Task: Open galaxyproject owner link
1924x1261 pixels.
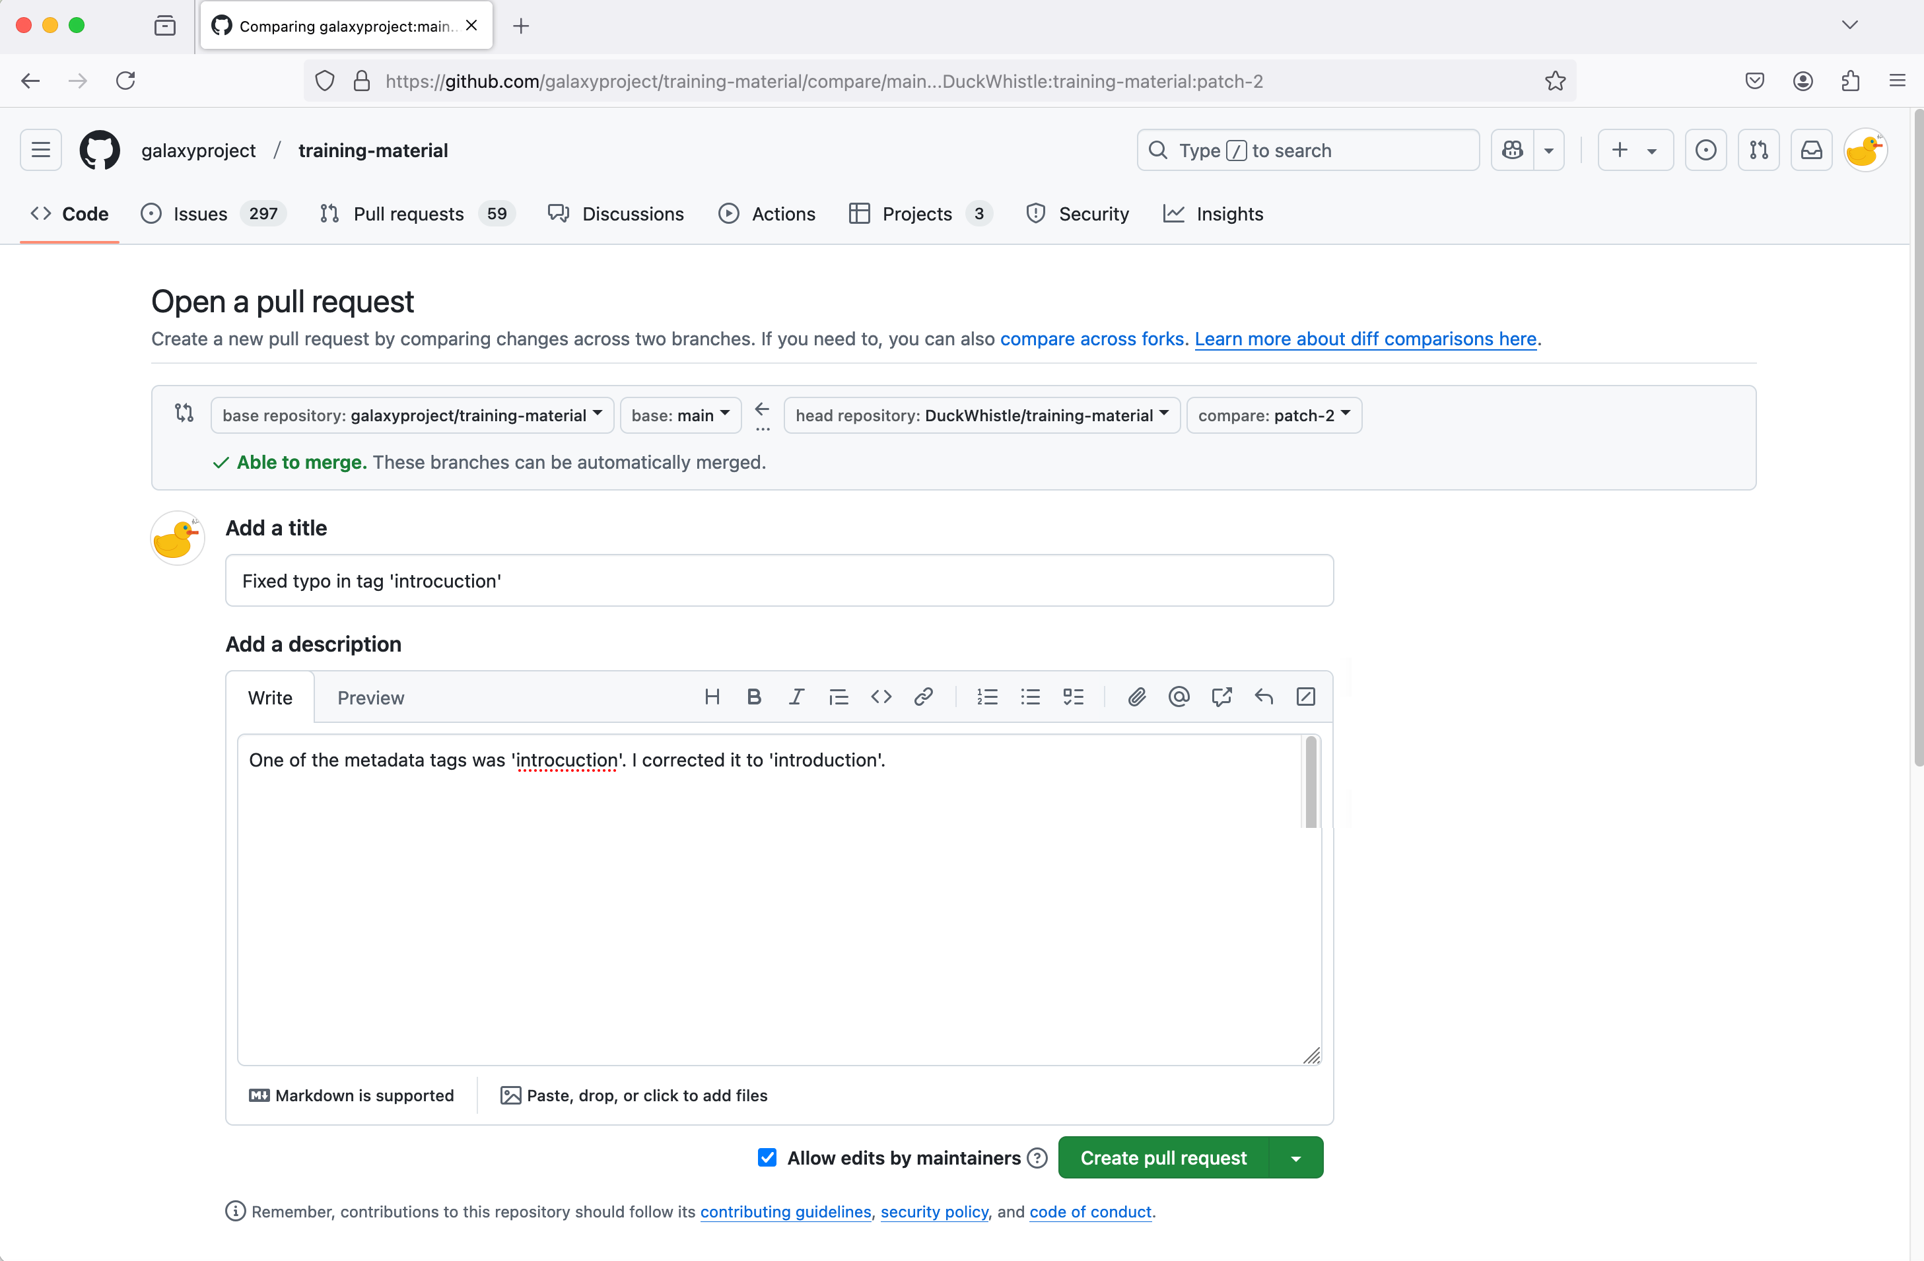Action: [x=198, y=151]
